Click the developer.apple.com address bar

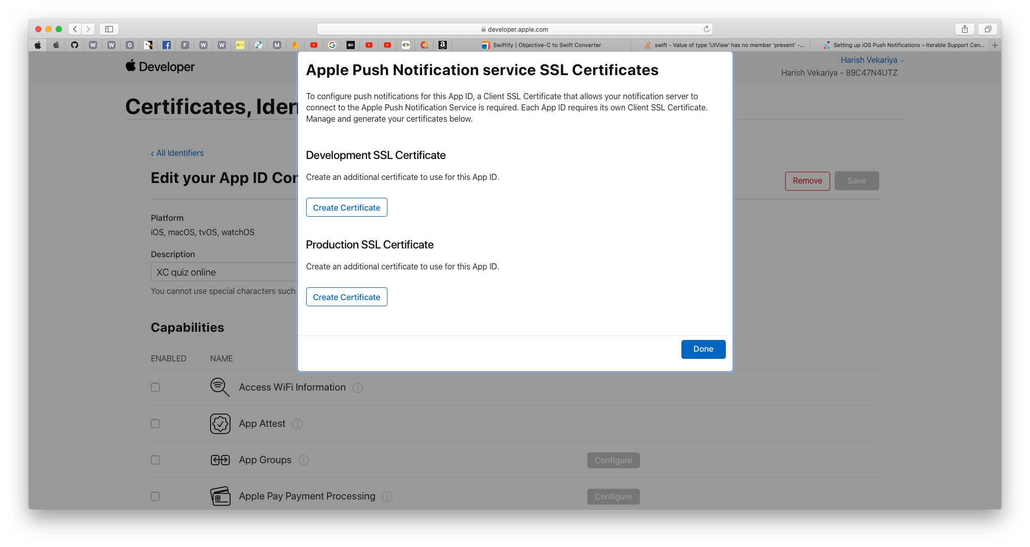click(x=515, y=29)
